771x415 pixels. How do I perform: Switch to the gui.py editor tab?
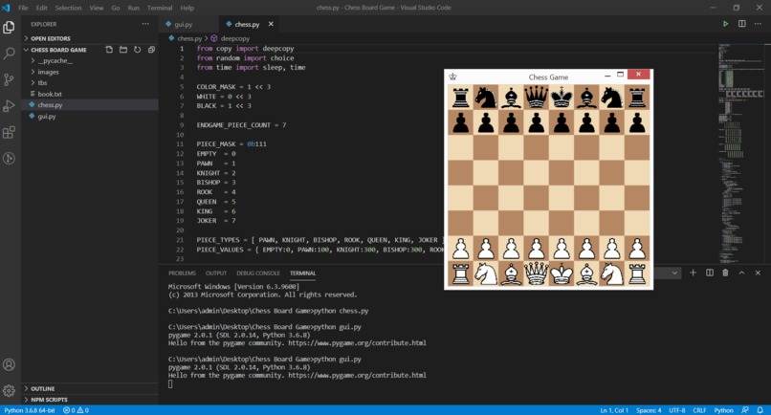pyautogui.click(x=183, y=24)
